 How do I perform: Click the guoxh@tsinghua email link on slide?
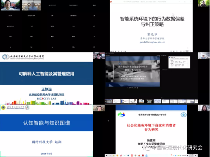152,42
